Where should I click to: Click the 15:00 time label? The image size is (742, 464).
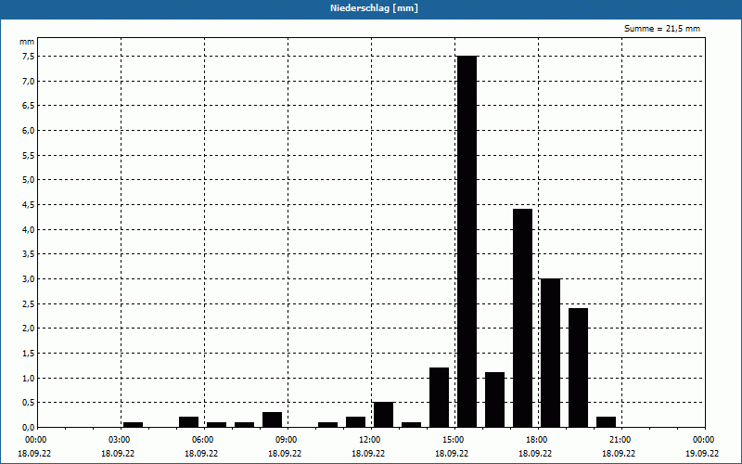tap(453, 440)
